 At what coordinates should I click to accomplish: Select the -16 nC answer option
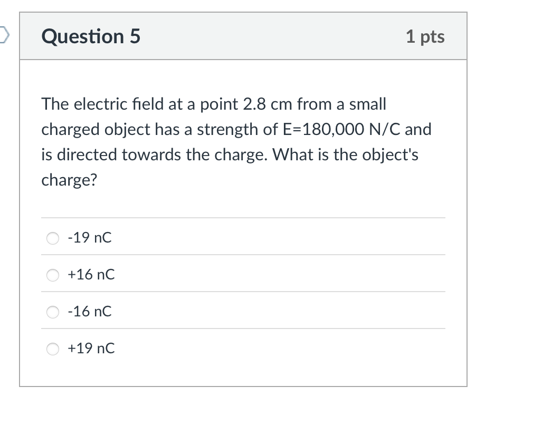(x=53, y=312)
